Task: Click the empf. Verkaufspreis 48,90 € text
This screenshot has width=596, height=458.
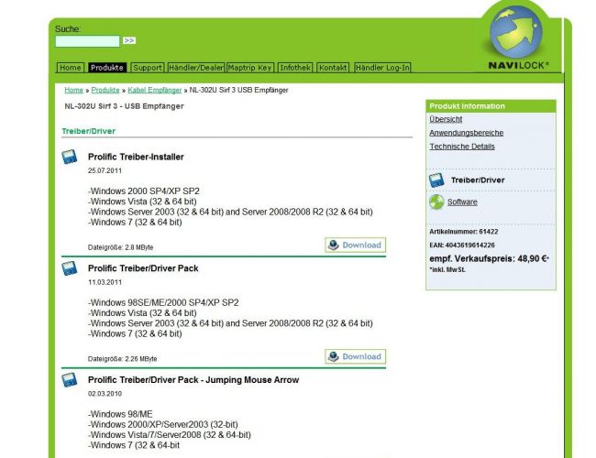Action: click(490, 258)
